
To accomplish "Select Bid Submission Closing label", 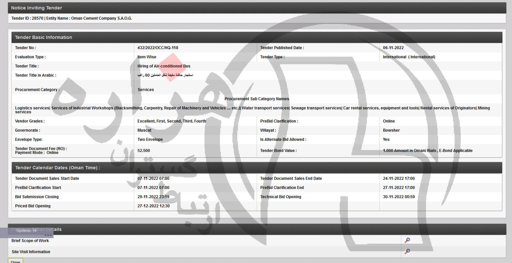I will pos(37,197).
